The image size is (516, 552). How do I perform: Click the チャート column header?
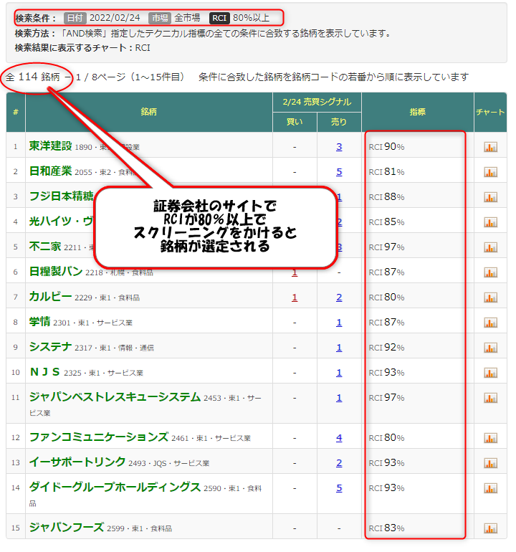pos(490,112)
